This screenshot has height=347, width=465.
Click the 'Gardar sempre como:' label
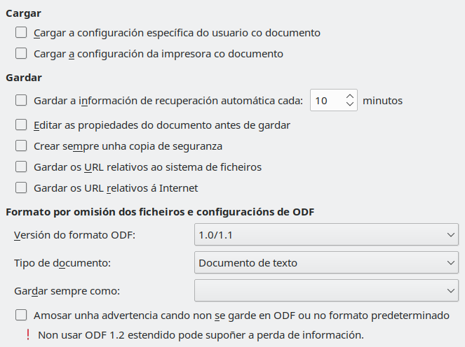66,290
